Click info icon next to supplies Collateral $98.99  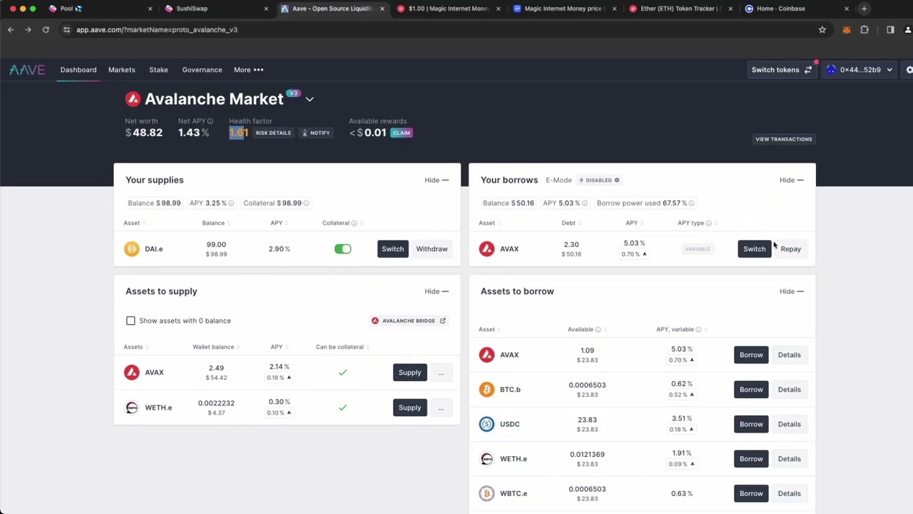pos(306,203)
